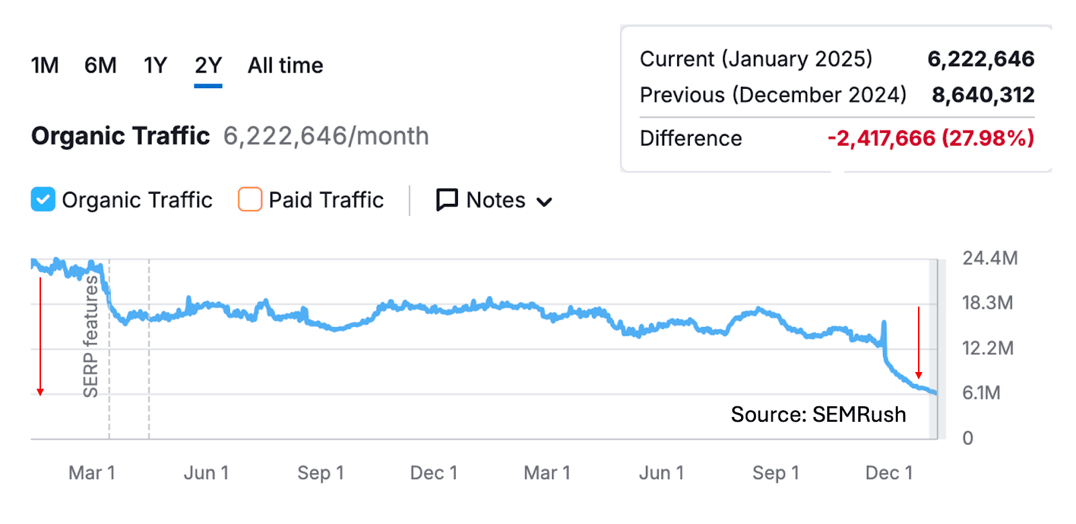Choose the 2Y time range tab
Image resolution: width=1076 pixels, height=524 pixels.
(208, 66)
